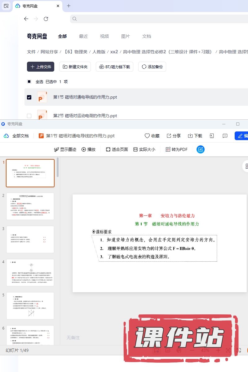Convert the file using 转为PDF

tap(176, 149)
